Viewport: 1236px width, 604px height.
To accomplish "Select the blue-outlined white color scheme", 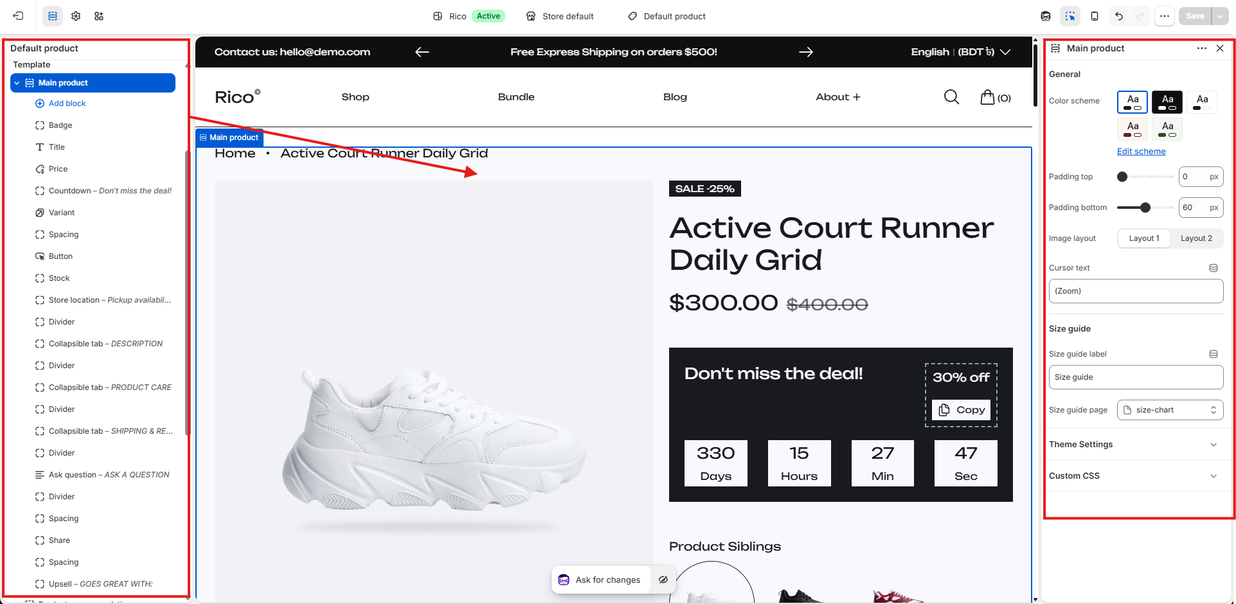I will [x=1133, y=102].
